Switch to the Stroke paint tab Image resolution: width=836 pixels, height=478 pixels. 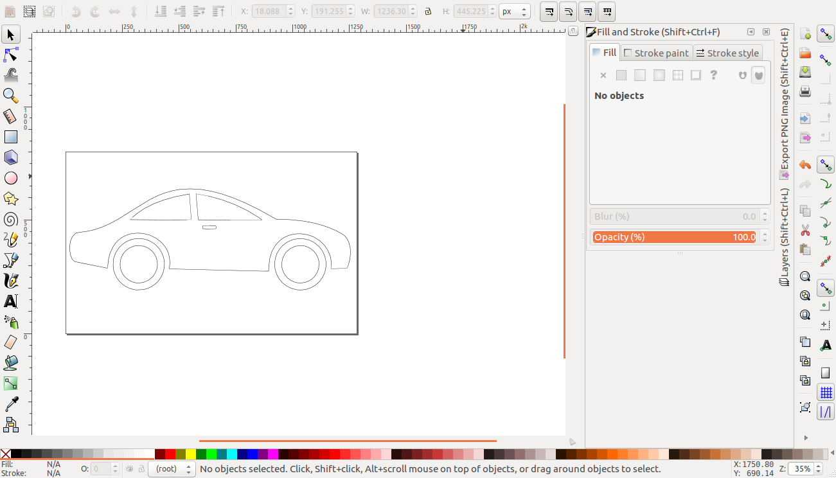click(656, 53)
